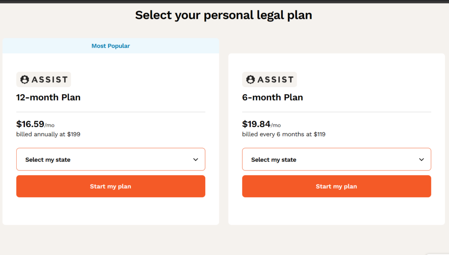Start my plan for the 6-month option

coord(336,186)
